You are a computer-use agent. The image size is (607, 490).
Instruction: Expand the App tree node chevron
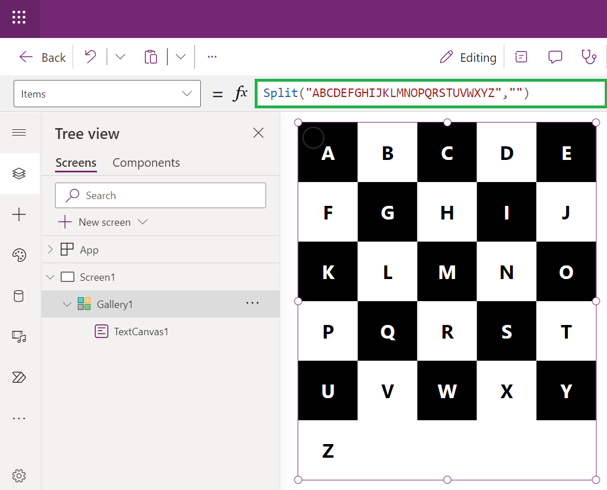[50, 250]
